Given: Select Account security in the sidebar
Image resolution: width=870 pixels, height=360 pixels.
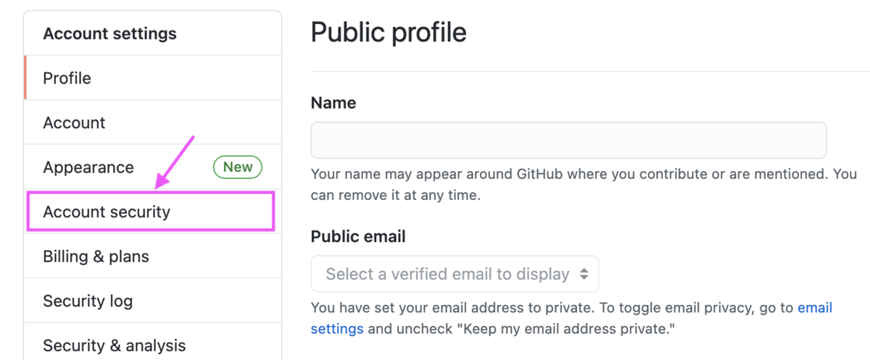Looking at the screenshot, I should 107,212.
